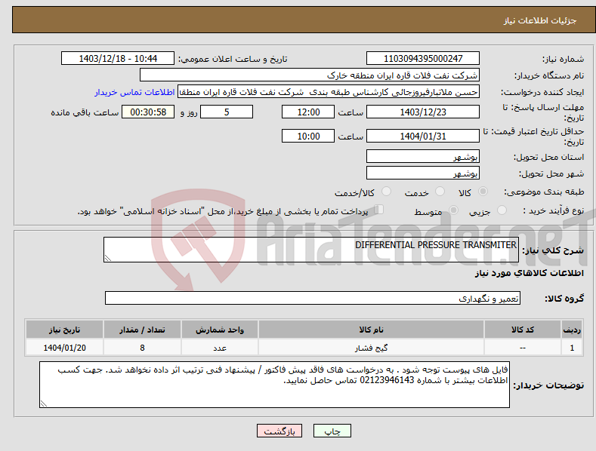Screen dimensions: 596x451
Task: Select the خدمت radio button
Action: click(440, 192)
